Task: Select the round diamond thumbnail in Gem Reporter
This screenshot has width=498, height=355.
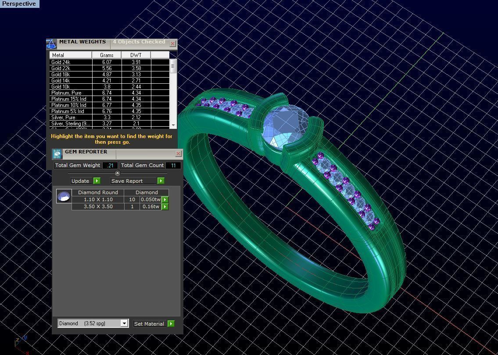Action: [x=64, y=196]
